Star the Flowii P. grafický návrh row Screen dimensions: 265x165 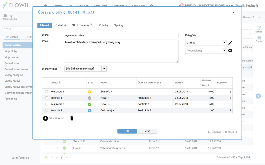point(57,148)
